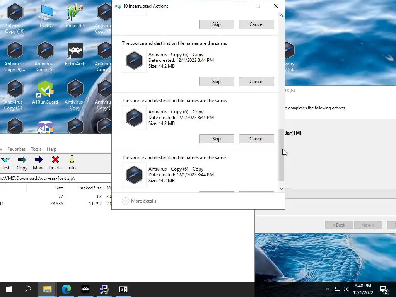Viewport: 396px width, 297px height.
Task: Click packed size value 11 792
Action: point(95,203)
